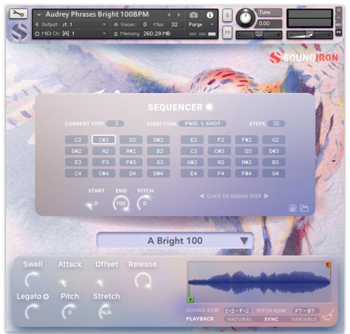Click the Legato knob
Image resolution: width=350 pixels, height=334 pixels.
(x=33, y=312)
